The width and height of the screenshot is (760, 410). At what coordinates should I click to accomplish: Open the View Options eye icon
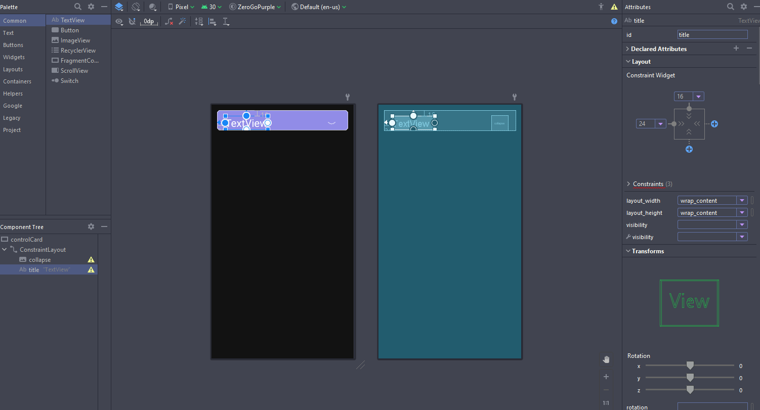tap(119, 22)
